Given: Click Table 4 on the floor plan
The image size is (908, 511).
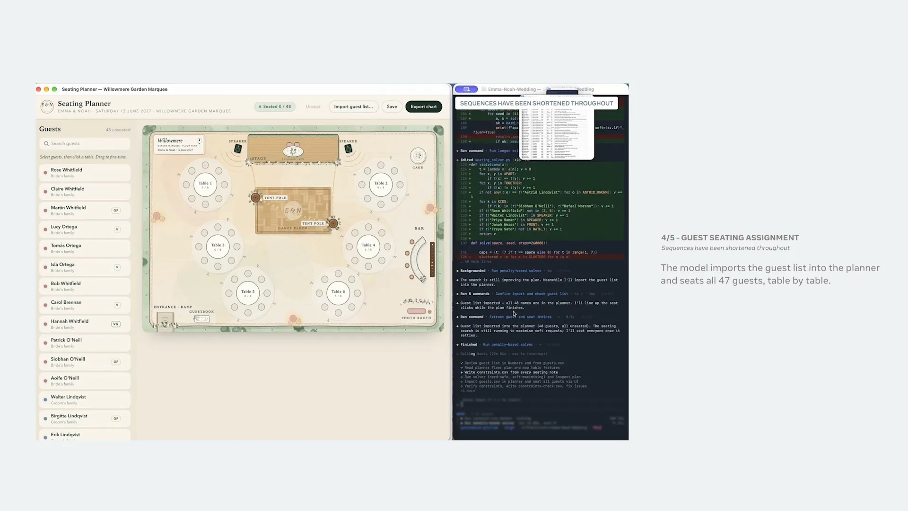Looking at the screenshot, I should 368,247.
